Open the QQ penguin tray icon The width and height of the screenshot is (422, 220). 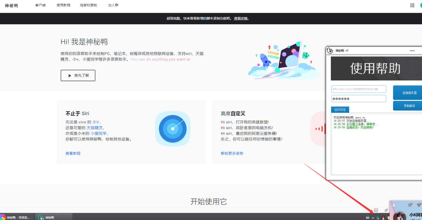tap(383, 218)
